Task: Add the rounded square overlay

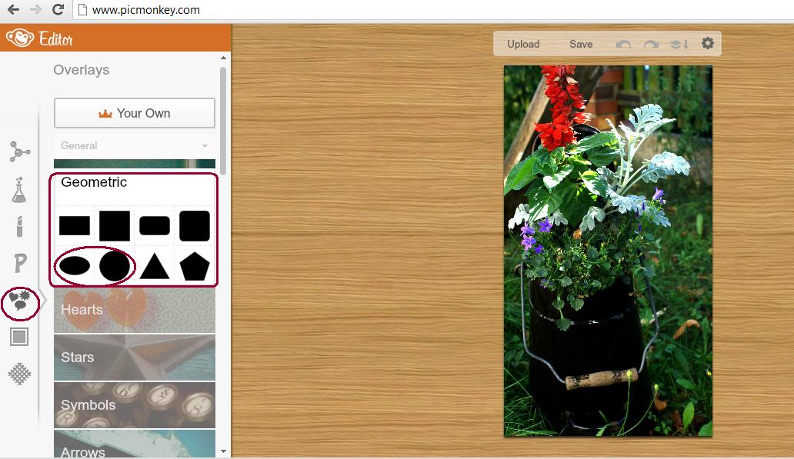Action: (195, 226)
